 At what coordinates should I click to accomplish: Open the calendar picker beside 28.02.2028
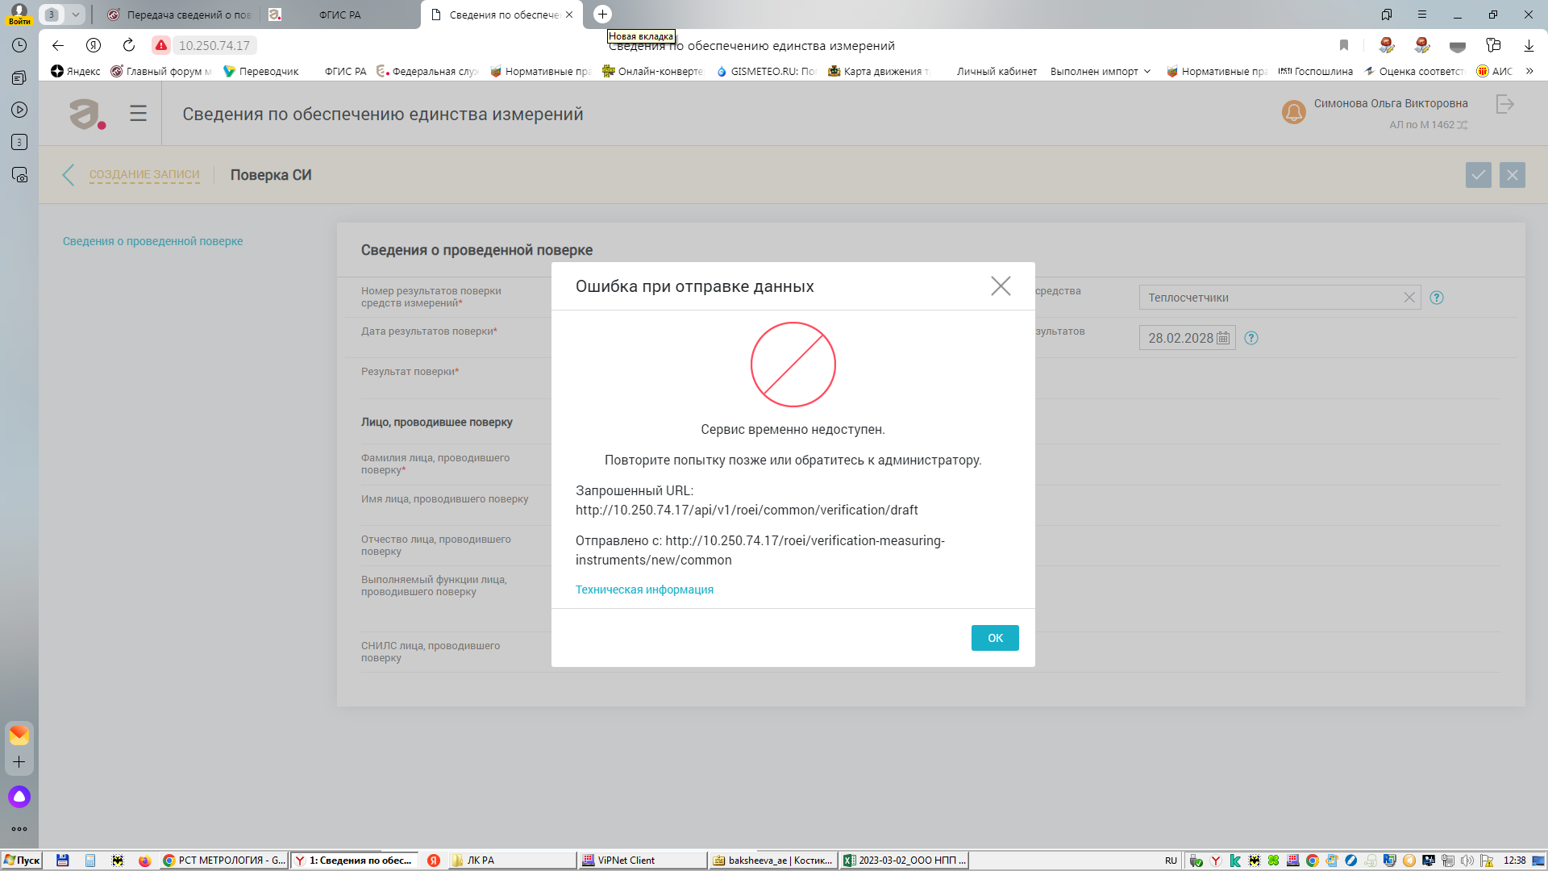(1223, 338)
